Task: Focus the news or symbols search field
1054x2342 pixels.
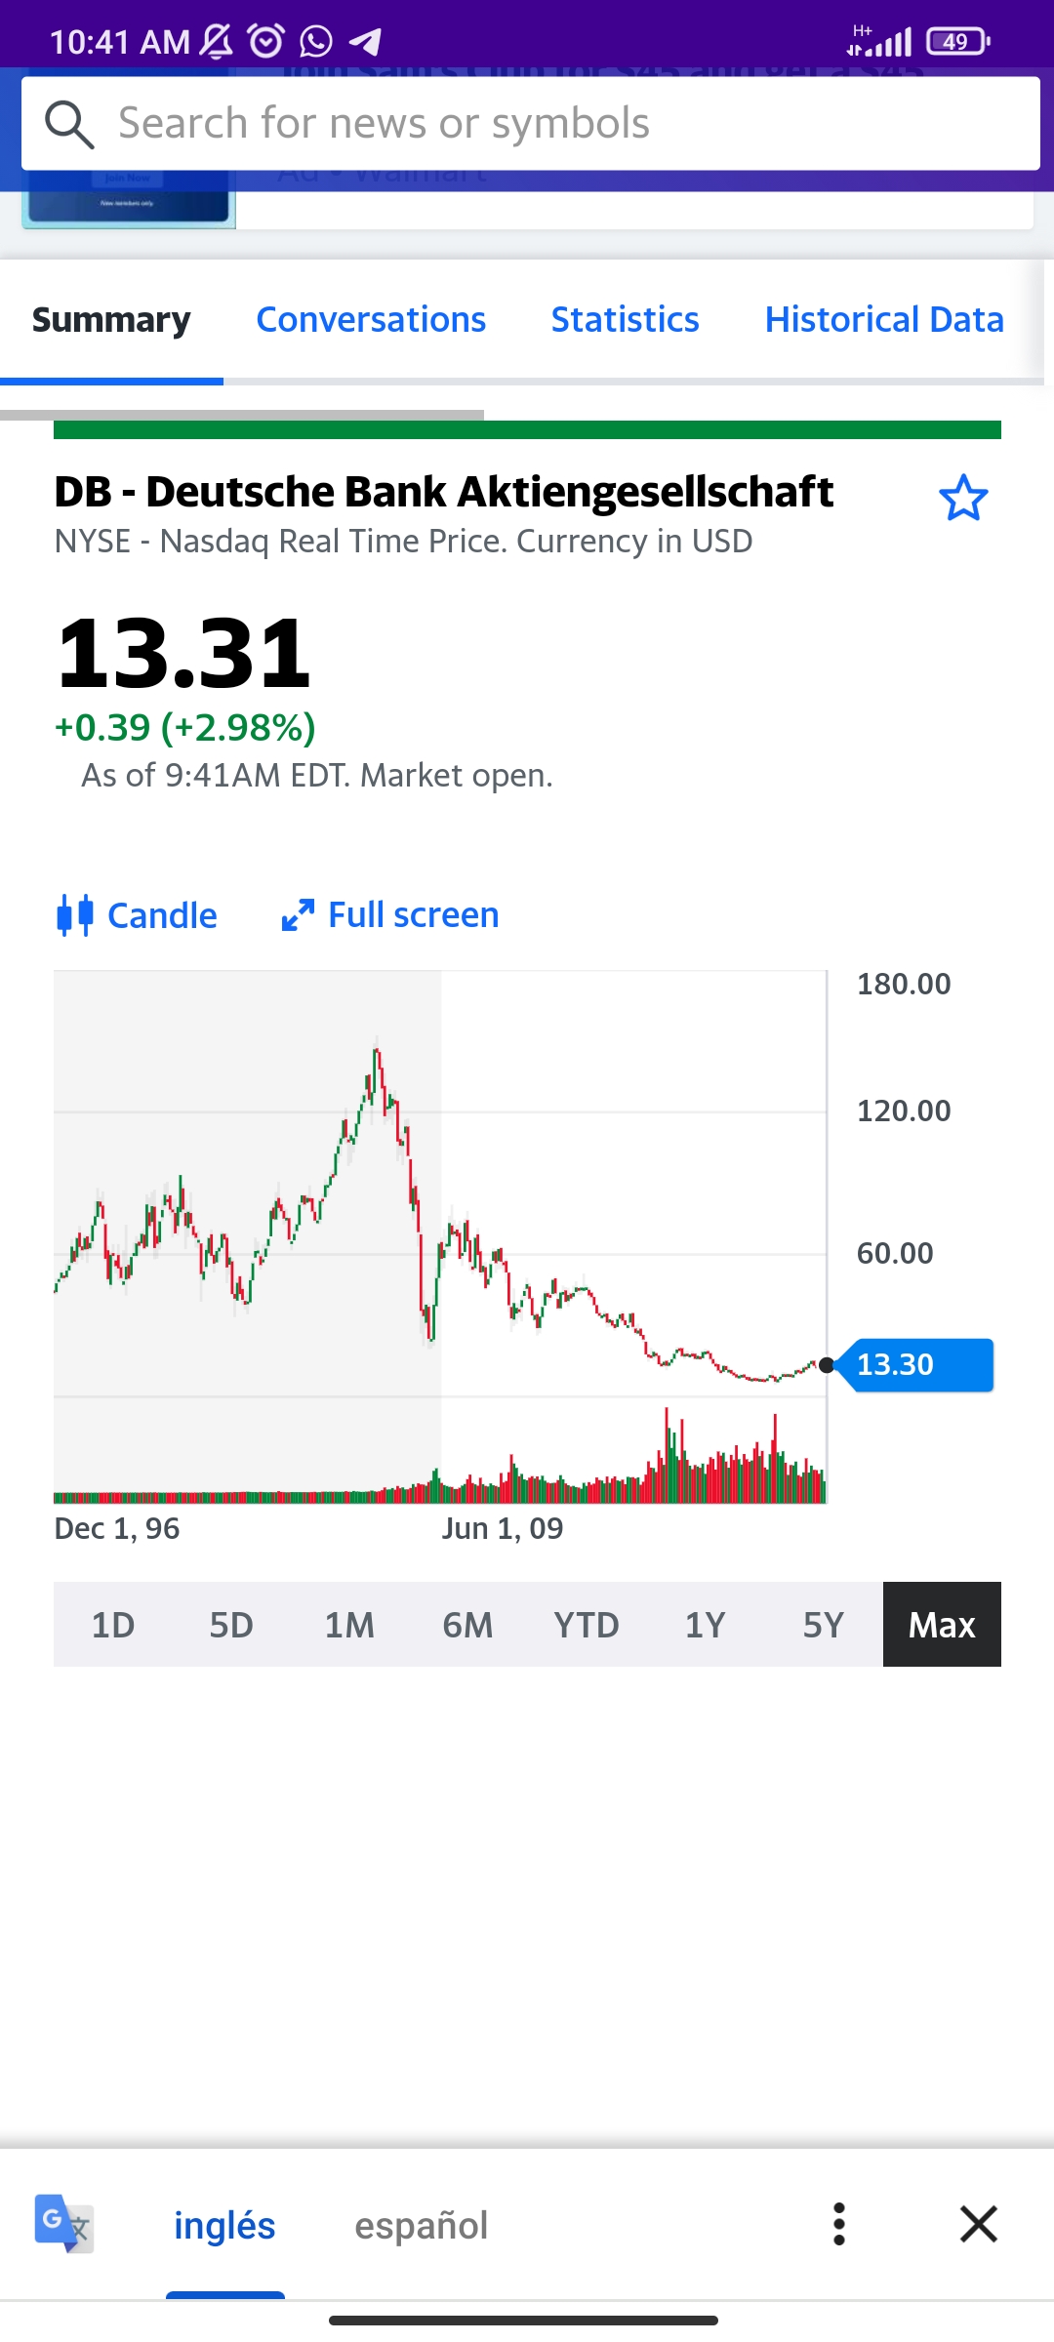Action: tap(547, 124)
